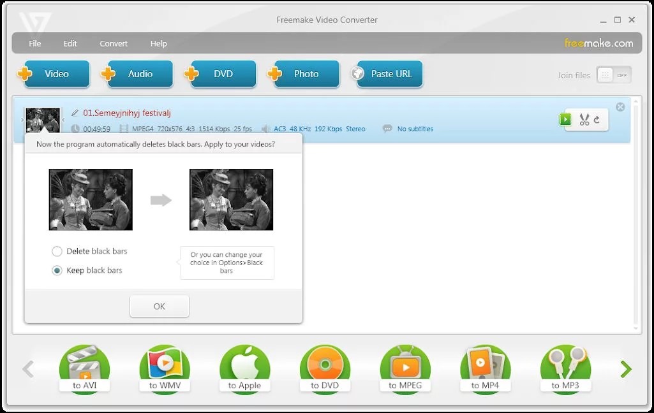Open the No subtitles dropdown

414,129
